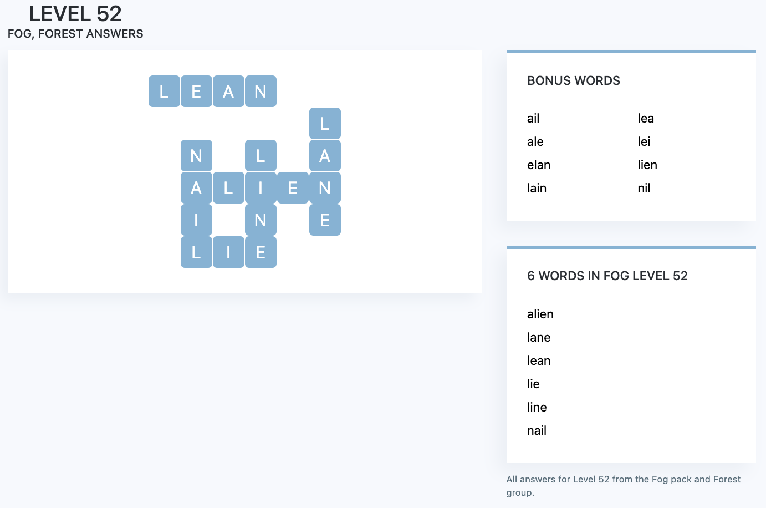Click the first L tile of LEAN
The image size is (766, 508).
(x=164, y=91)
